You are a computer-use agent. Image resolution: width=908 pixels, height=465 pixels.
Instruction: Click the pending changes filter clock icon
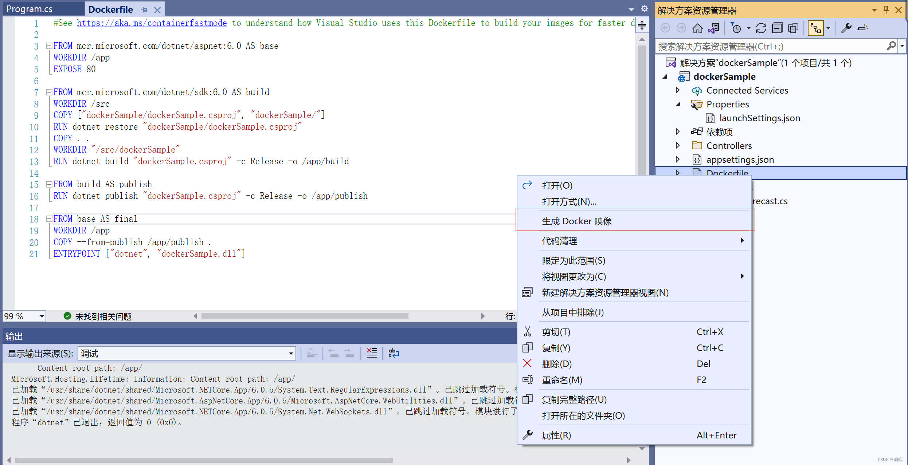click(736, 28)
